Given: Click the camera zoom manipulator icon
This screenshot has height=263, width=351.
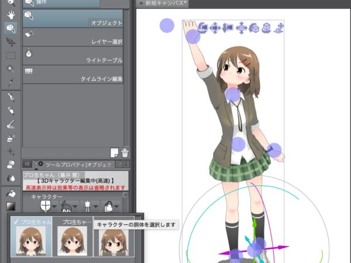Looking at the screenshot, I should [x=228, y=28].
